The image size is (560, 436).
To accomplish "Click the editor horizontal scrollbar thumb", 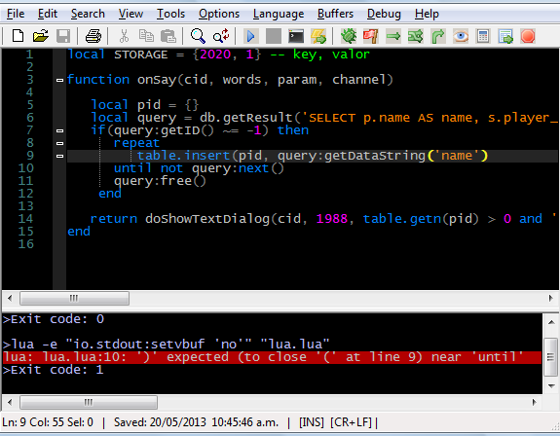I will point(74,298).
